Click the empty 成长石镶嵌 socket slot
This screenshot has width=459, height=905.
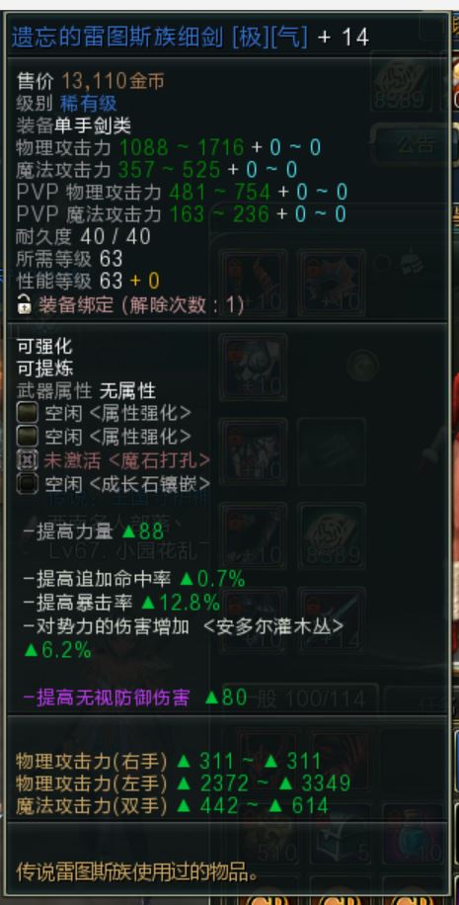[x=27, y=484]
